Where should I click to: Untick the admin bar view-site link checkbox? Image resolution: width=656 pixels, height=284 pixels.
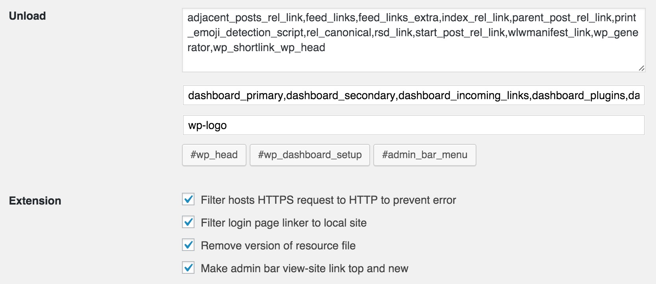click(x=188, y=268)
